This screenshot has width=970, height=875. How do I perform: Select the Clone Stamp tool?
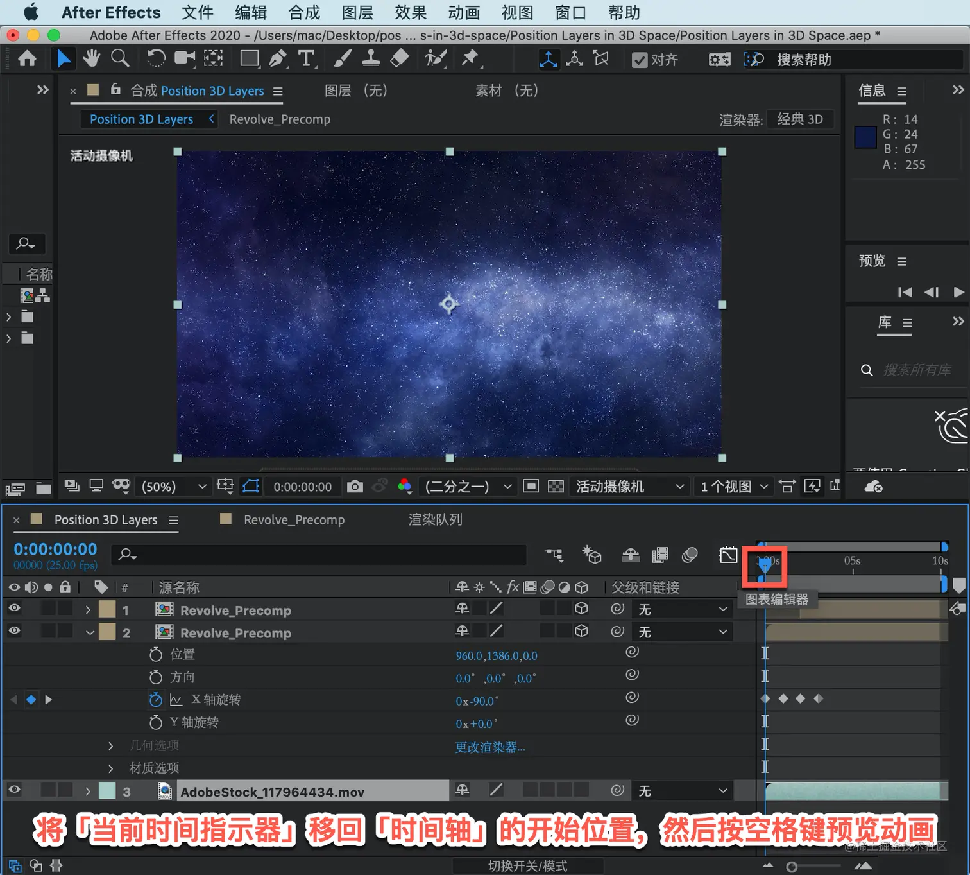coord(371,59)
